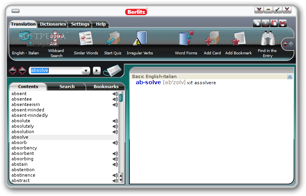Click the cut scissors icon
Screen dimensions: 306x196
[x=266, y=23]
